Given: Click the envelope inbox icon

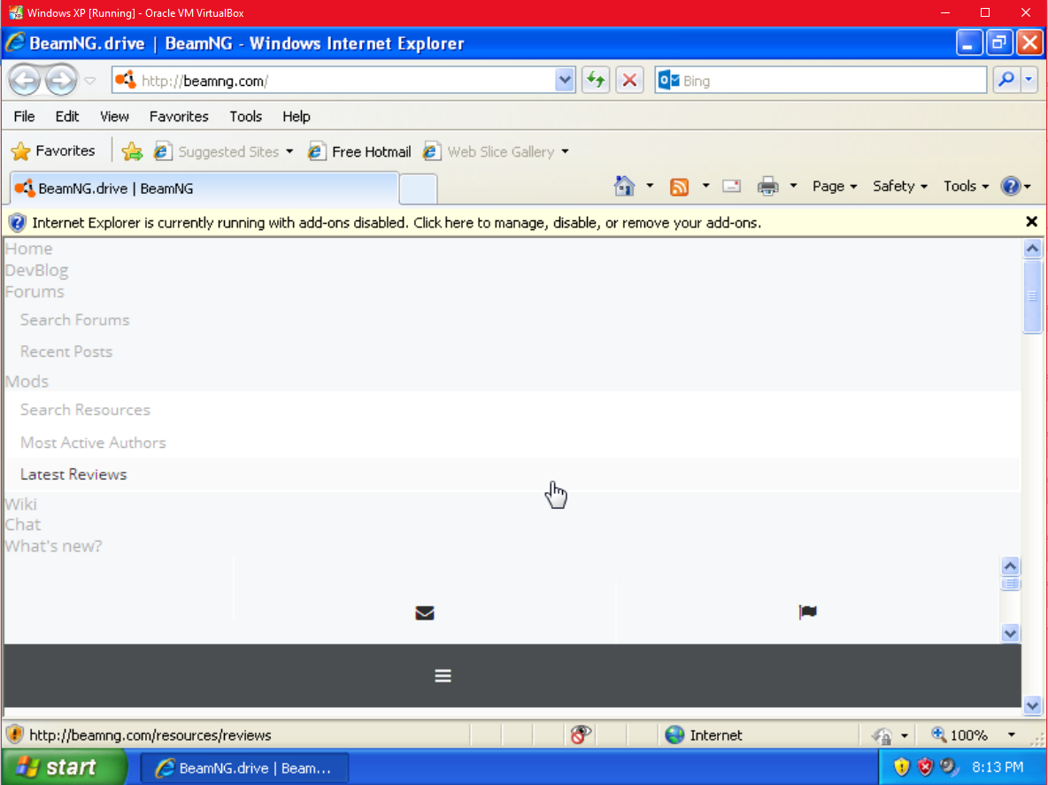Looking at the screenshot, I should coord(424,612).
